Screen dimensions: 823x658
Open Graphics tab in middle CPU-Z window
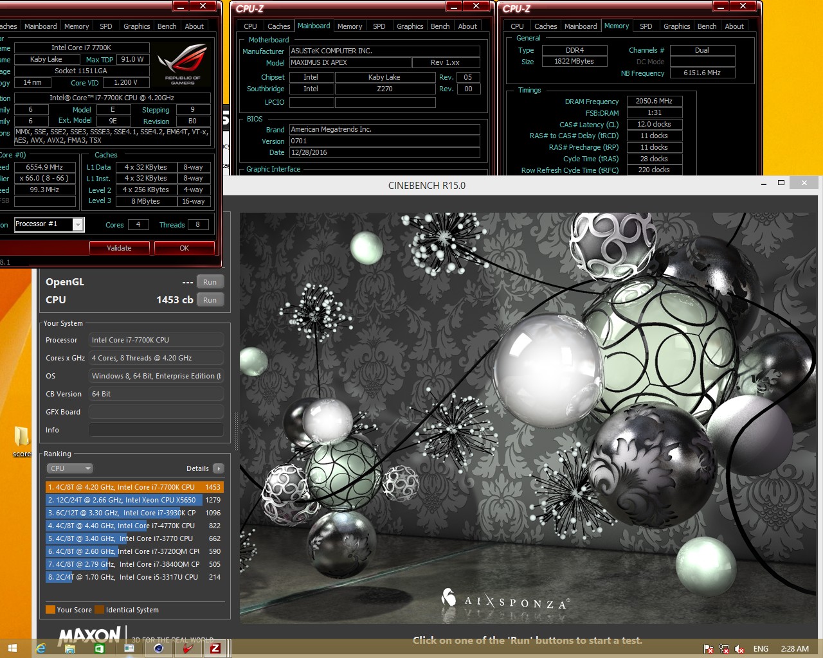pyautogui.click(x=410, y=26)
